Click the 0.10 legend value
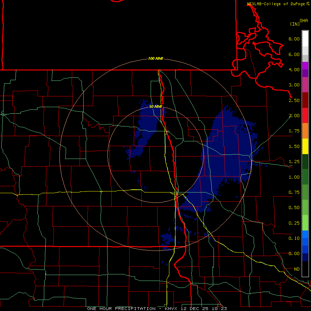The width and height of the screenshot is (311, 311). tap(294, 238)
